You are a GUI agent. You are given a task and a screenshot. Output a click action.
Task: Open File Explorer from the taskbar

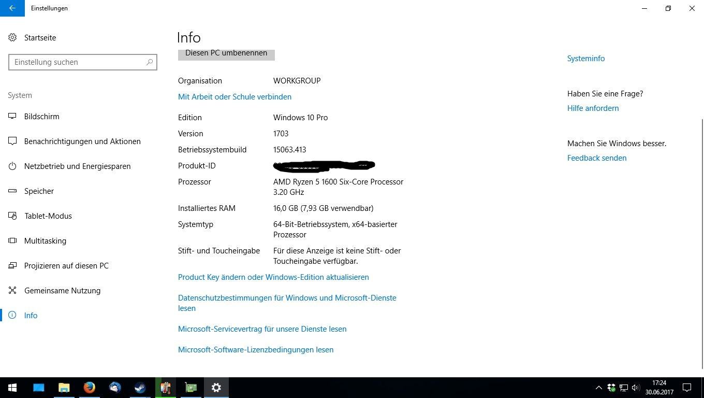pyautogui.click(x=64, y=388)
